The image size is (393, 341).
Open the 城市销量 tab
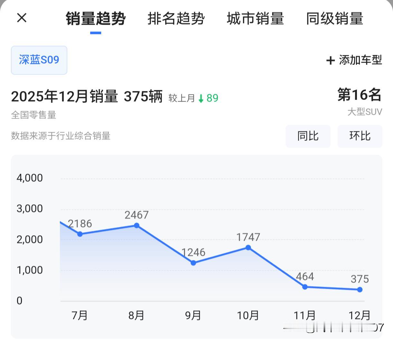255,18
